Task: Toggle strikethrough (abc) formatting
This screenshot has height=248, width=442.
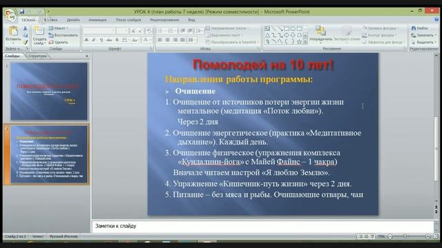Action: (x=109, y=40)
